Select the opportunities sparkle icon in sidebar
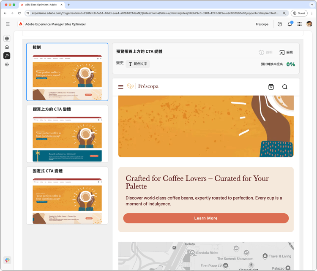 7,56
